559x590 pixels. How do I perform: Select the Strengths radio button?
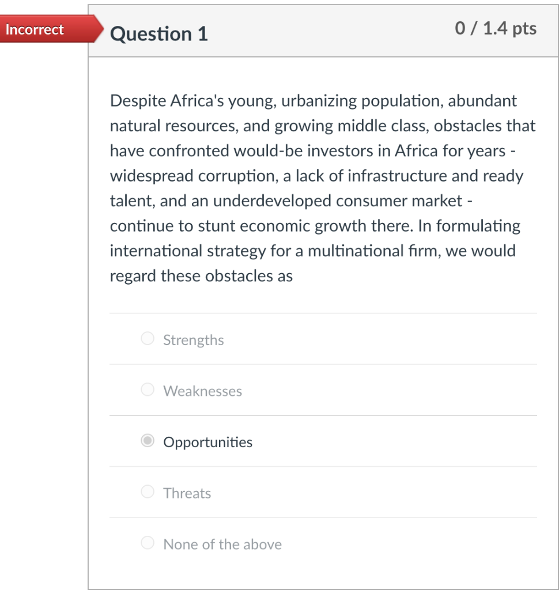point(147,339)
